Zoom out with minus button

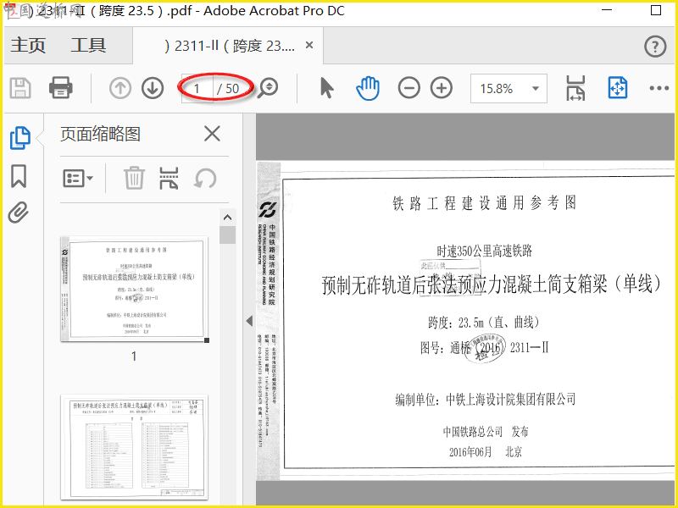[408, 88]
